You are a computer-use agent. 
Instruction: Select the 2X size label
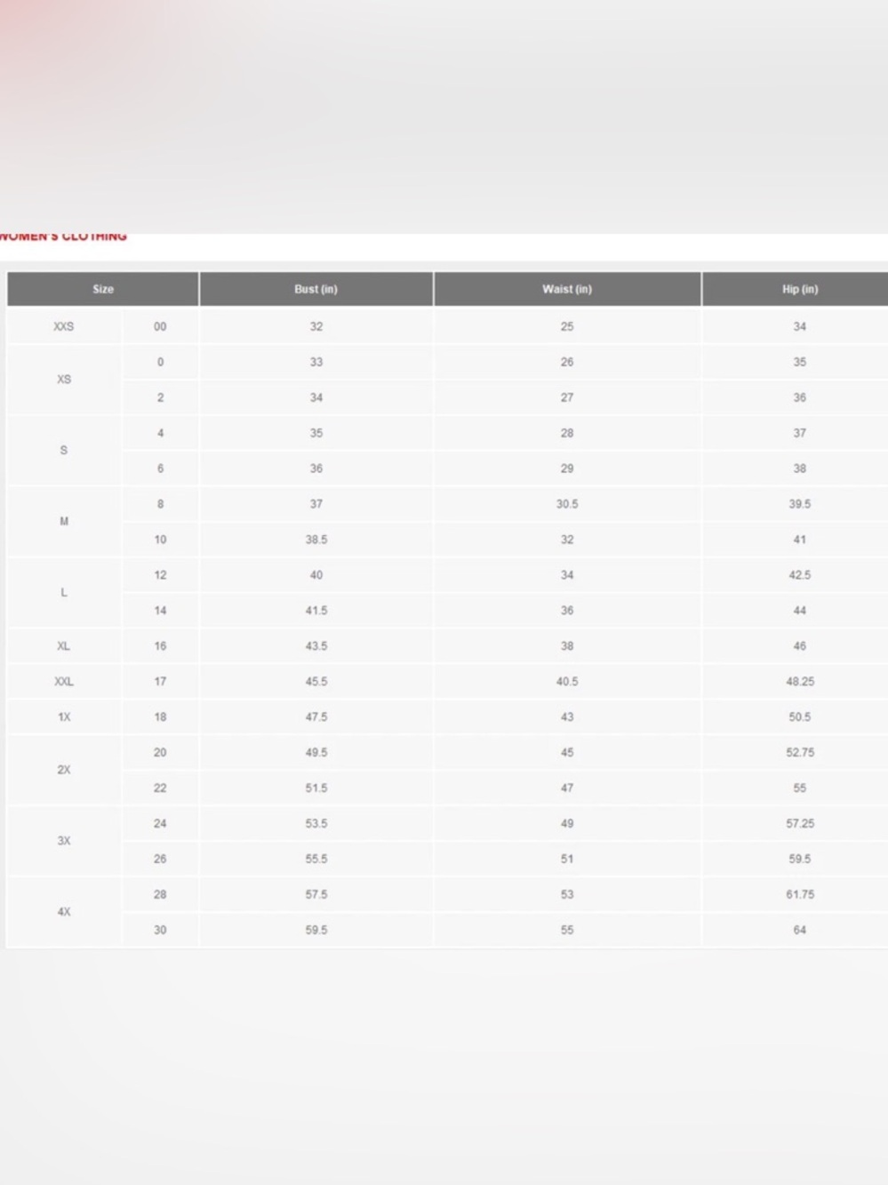64,770
